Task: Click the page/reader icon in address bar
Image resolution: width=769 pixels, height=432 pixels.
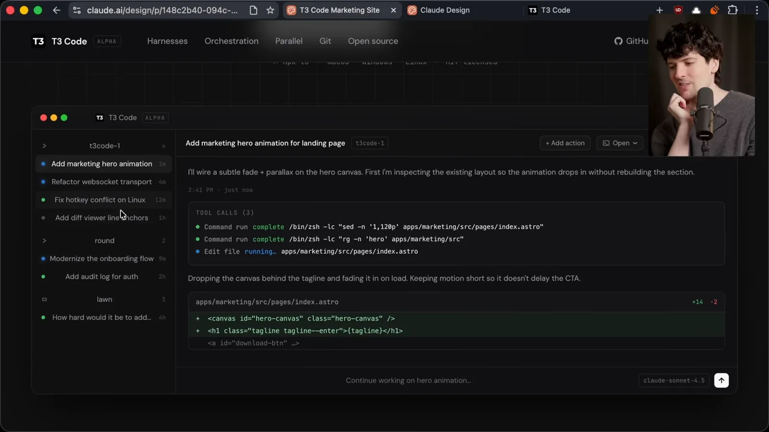Action: (x=253, y=10)
